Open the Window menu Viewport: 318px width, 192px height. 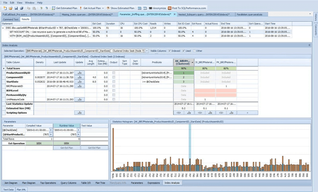(29, 3)
